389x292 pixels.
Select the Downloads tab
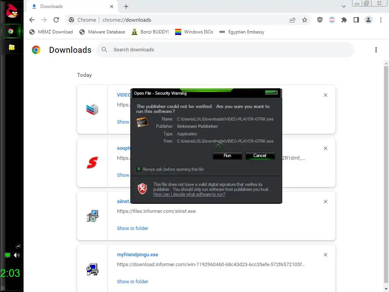pos(72,6)
